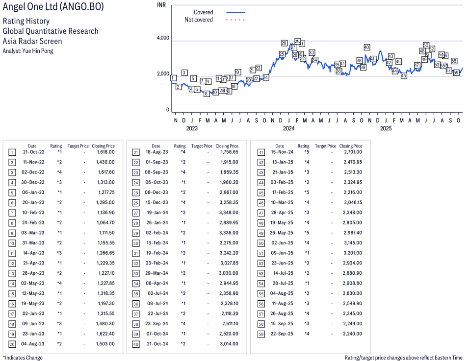Click chart marker number 40

coord(366,47)
